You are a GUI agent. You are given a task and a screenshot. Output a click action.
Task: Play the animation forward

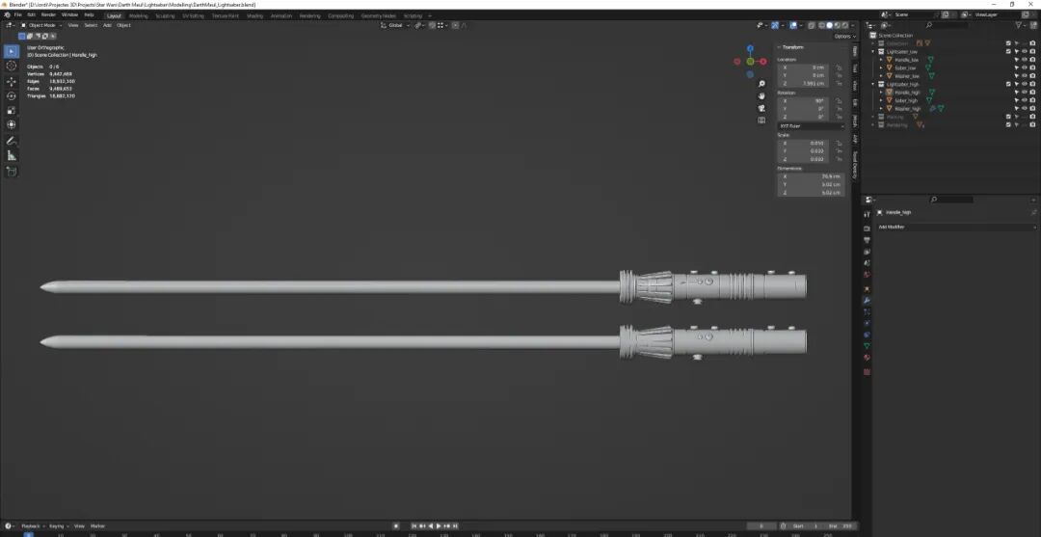439,525
